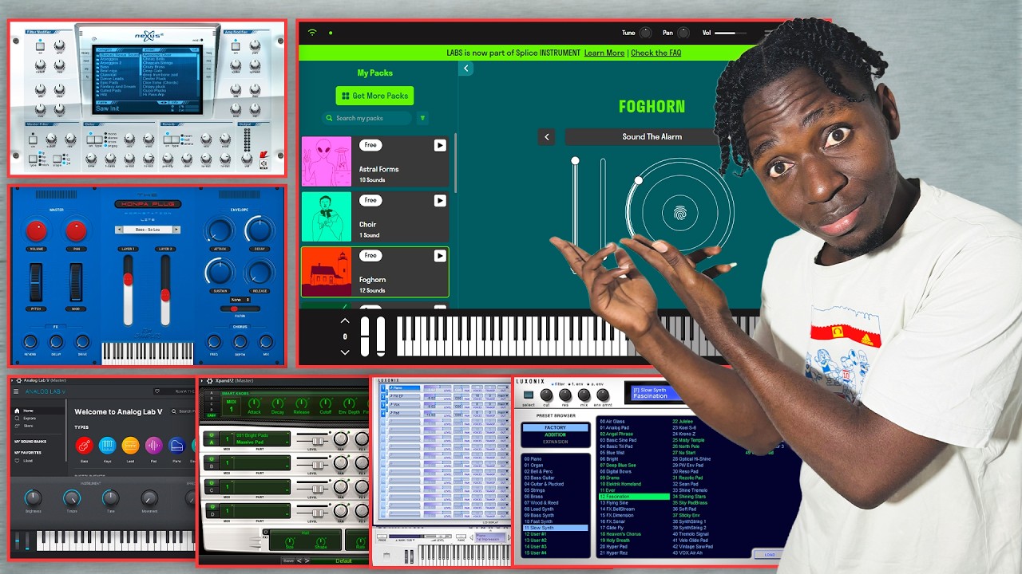The width and height of the screenshot is (1022, 574).
Task: Open the Learn More link in LABS banner
Action: click(604, 53)
